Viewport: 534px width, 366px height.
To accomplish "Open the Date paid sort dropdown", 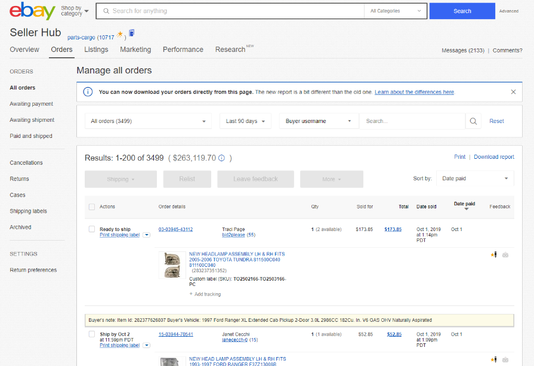I will point(475,178).
